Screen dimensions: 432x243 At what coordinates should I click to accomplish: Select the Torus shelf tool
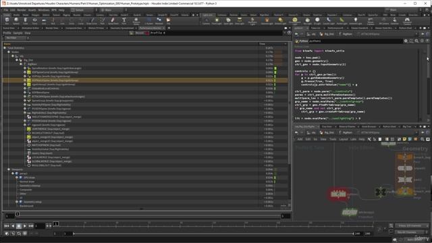pyautogui.click(x=34, y=21)
